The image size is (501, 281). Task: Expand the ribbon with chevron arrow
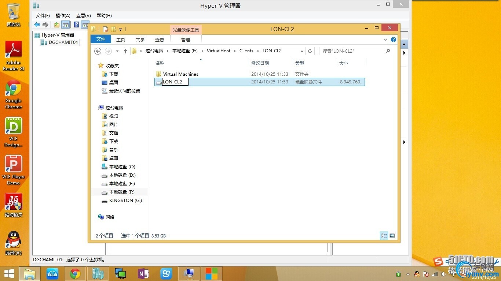click(x=385, y=40)
